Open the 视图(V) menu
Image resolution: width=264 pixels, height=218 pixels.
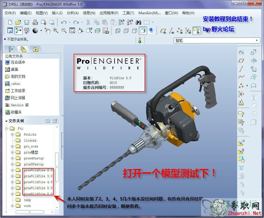point(41,13)
